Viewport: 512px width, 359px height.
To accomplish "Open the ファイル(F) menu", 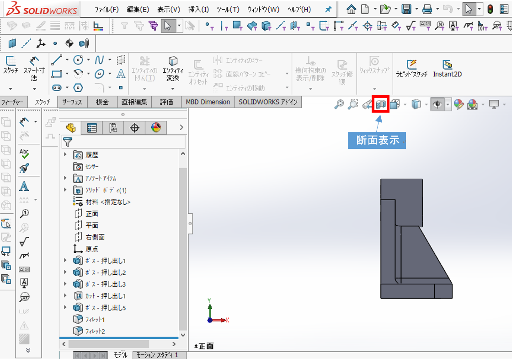I will tap(107, 10).
